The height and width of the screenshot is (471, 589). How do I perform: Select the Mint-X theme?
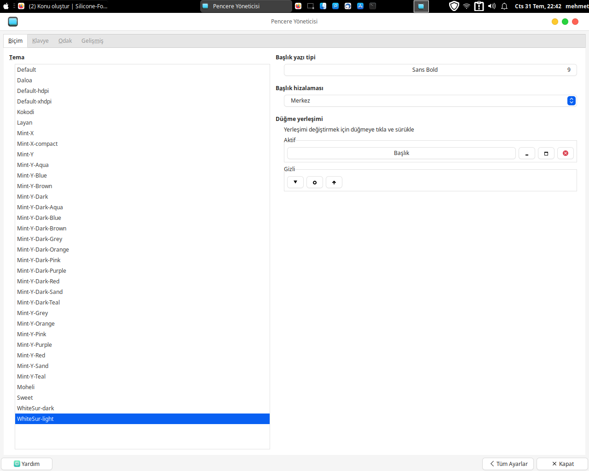tap(142, 133)
